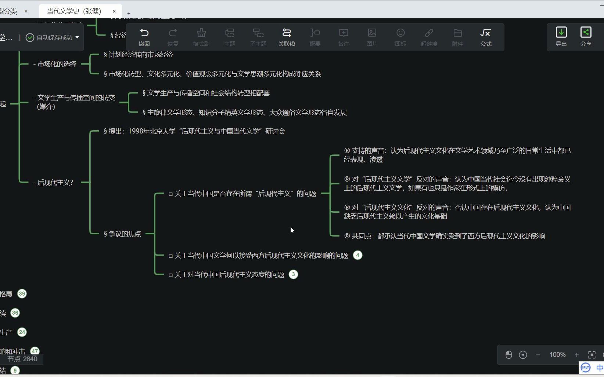Screen dimensions: 604x377
Task: Zoom in with the plus icon
Action: pos(577,355)
